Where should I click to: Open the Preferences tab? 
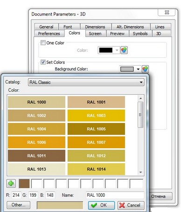pyautogui.click(x=49, y=34)
